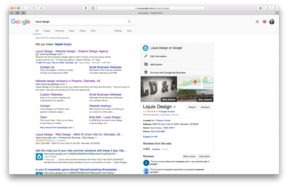Screen dimensions: 288x187
Task: Click the phone number (623) 239-3680 link
Action: click(158, 131)
